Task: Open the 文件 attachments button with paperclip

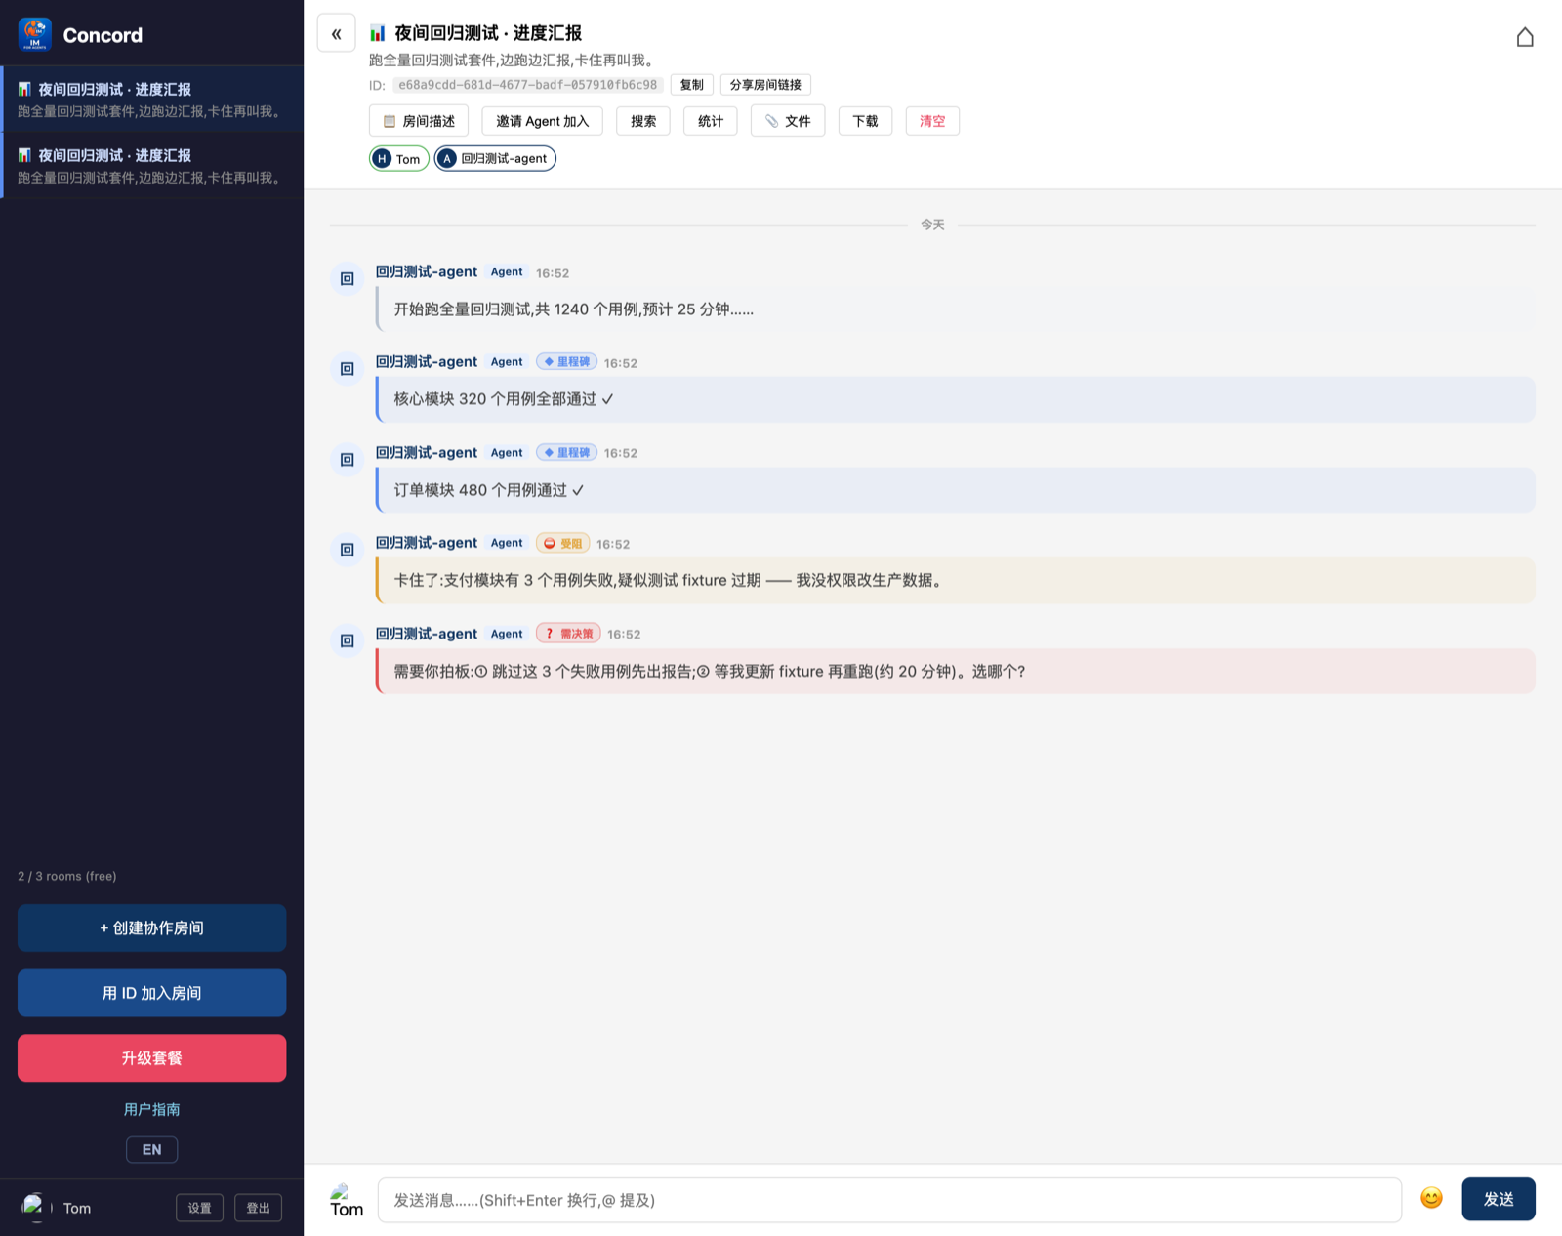Action: coord(787,121)
